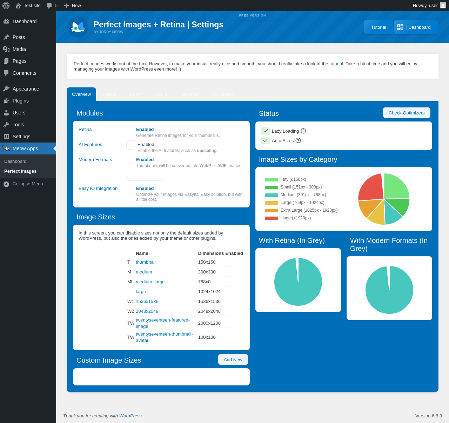Click the red Huge legend color swatch
449x423 pixels.
(x=271, y=218)
